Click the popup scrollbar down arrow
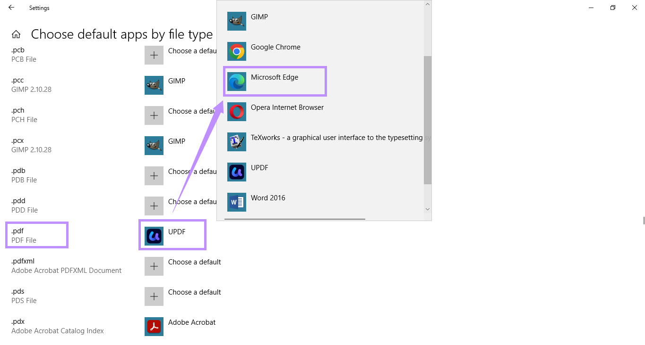This screenshot has height=345, width=645. click(x=428, y=209)
